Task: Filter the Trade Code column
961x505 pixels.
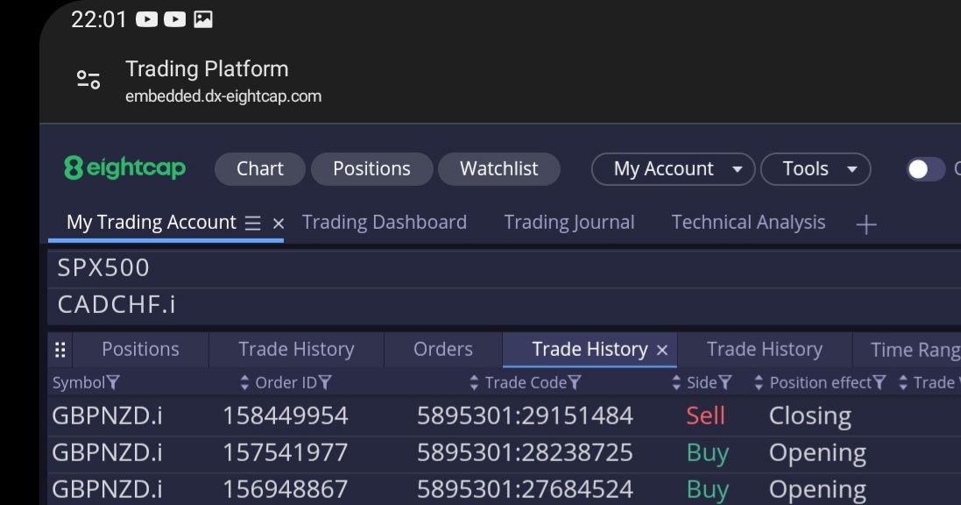Action: tap(575, 383)
